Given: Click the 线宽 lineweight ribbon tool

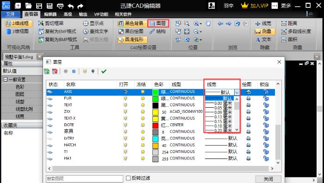Looking at the screenshot, I should click(263, 23).
